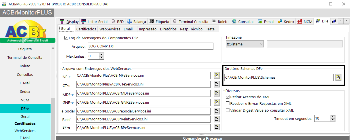Click the BP-e path field
Viewport: 350px width, 140px height.
coord(143,128)
